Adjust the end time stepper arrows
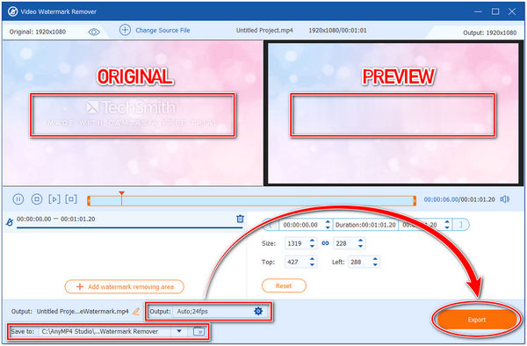The width and height of the screenshot is (527, 346). 447,225
